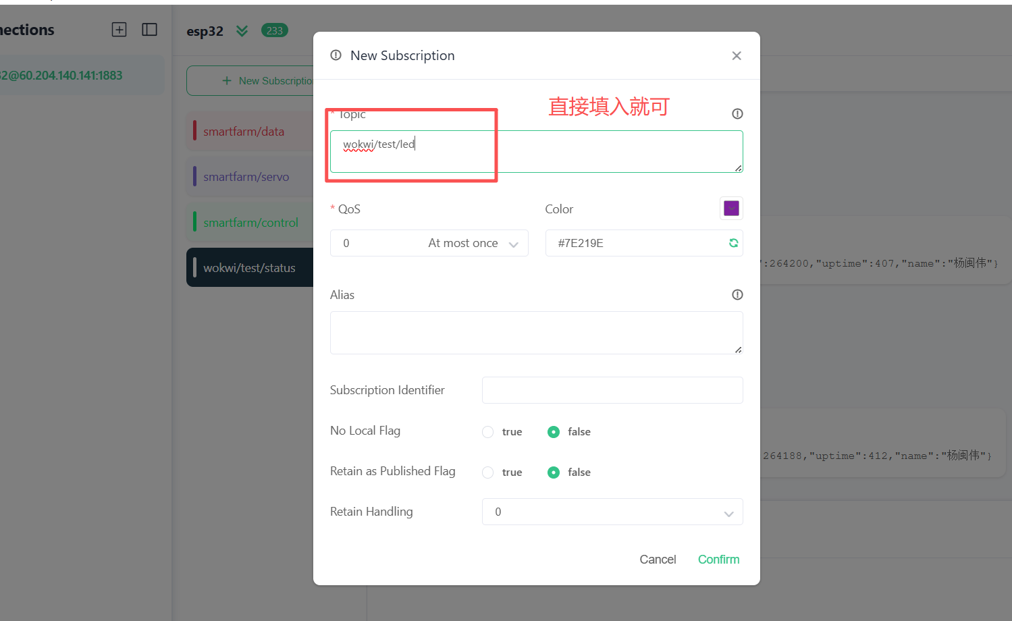This screenshot has width=1012, height=621.
Task: Confirm the new subscription
Action: (x=718, y=560)
